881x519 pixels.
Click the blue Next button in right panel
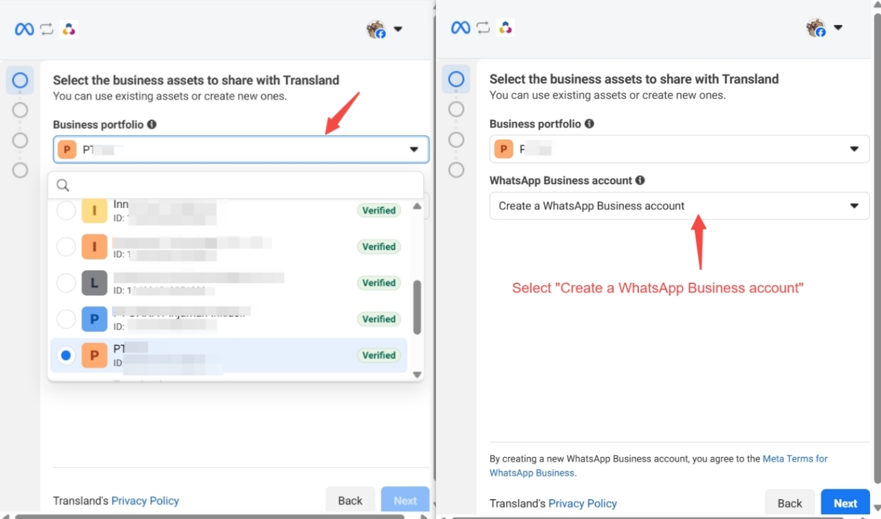click(x=845, y=503)
